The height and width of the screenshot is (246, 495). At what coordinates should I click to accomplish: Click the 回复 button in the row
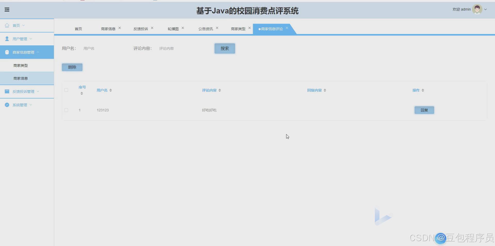tap(424, 110)
